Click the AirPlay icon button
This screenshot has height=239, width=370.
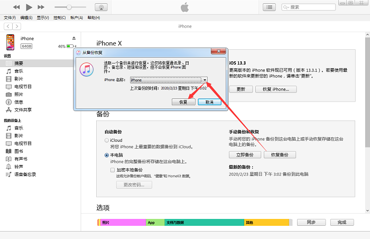(x=101, y=7)
